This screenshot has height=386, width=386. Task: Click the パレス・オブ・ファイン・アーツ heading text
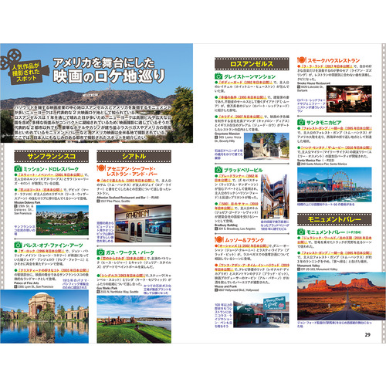pyautogui.click(x=53, y=245)
